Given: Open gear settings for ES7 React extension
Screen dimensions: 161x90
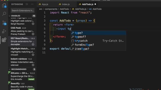Looking at the screenshot, I should click(33, 44).
